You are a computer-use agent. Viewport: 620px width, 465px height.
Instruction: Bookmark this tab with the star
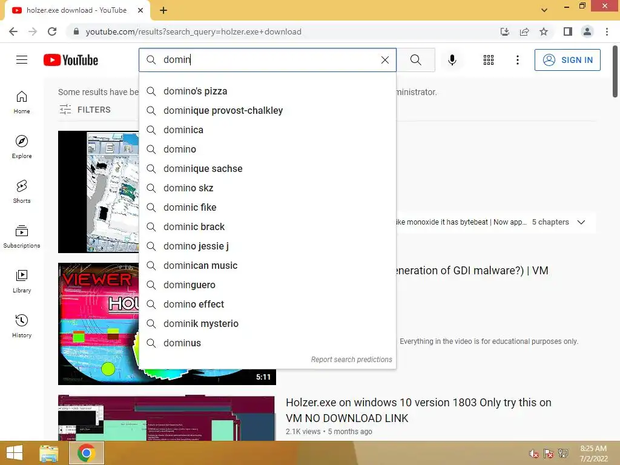[544, 31]
